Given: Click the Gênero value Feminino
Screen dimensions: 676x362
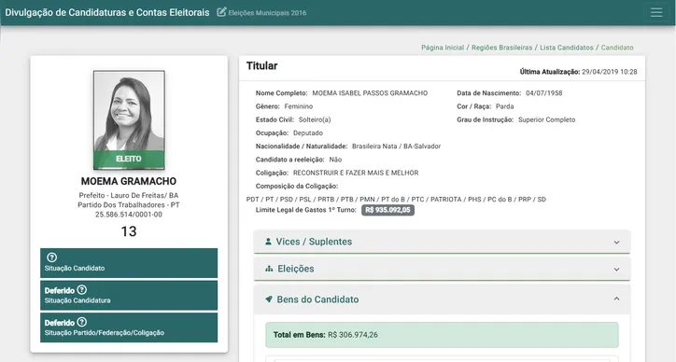Looking at the screenshot, I should [299, 106].
